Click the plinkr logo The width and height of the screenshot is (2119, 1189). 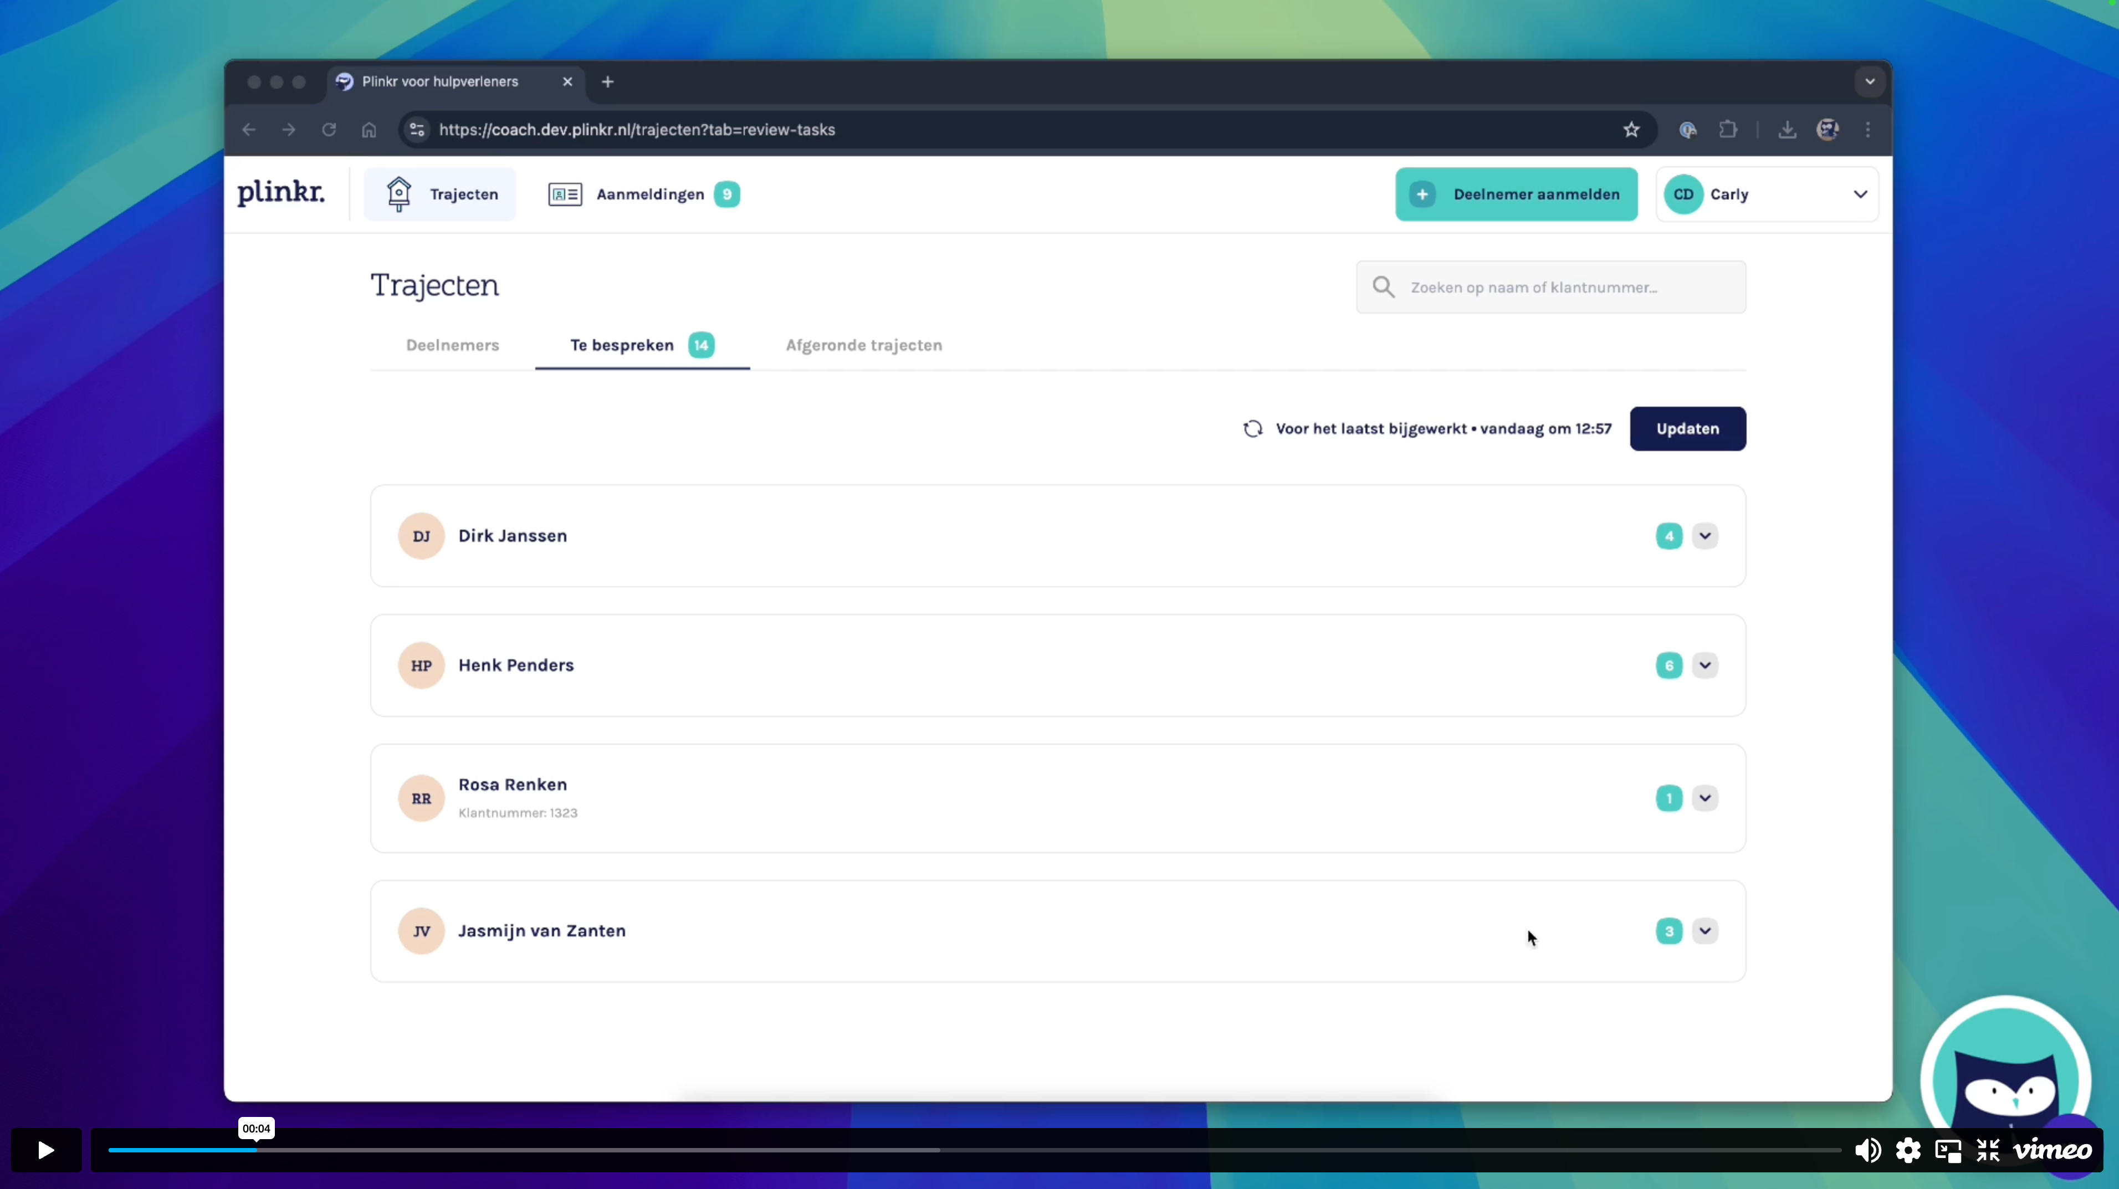tap(280, 193)
